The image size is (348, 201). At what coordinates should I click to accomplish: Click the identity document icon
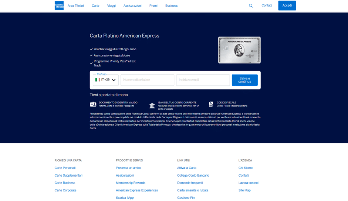(x=93, y=104)
